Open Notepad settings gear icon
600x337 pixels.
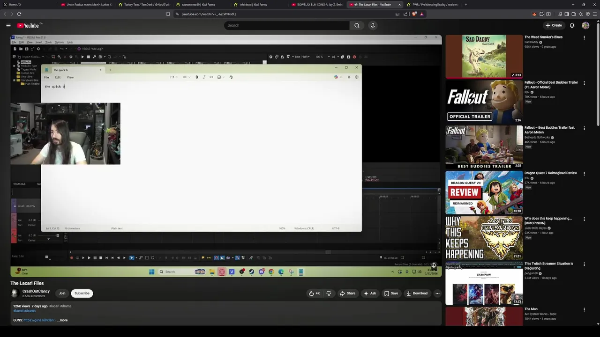pos(356,77)
